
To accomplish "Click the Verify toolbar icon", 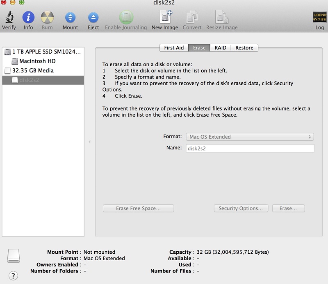I will pos(9,18).
